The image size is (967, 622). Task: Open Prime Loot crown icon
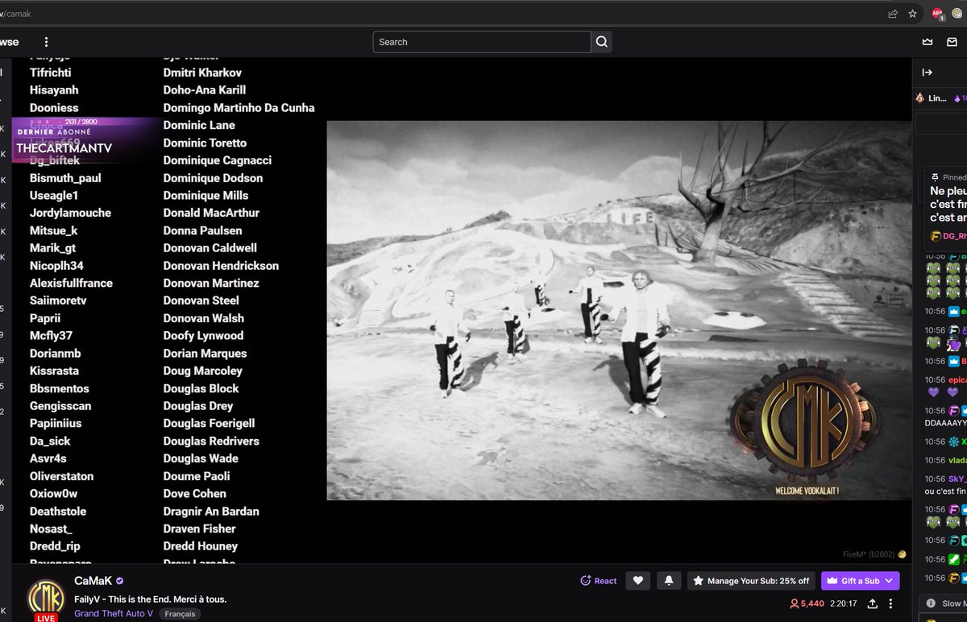pyautogui.click(x=928, y=42)
